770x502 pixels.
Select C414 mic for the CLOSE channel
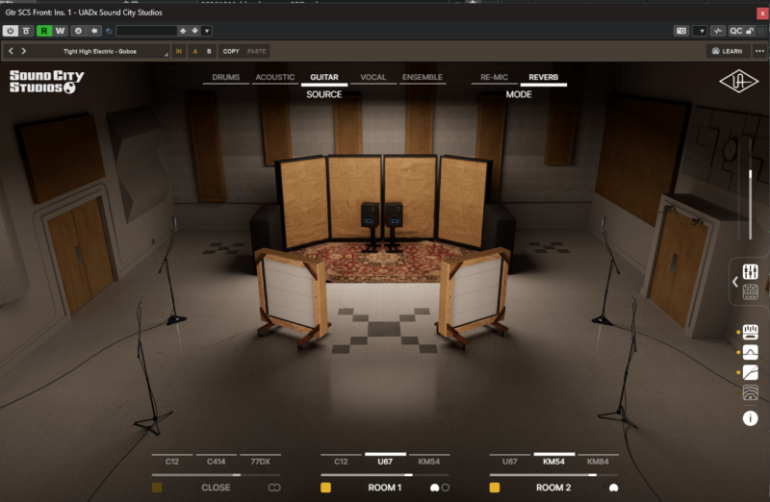pos(216,461)
